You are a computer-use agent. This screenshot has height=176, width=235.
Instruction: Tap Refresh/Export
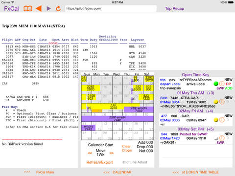[99, 162]
